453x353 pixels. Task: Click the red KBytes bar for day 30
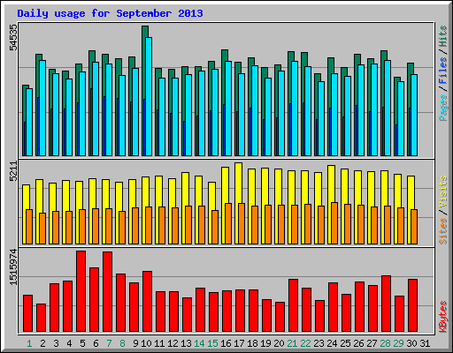(x=413, y=305)
